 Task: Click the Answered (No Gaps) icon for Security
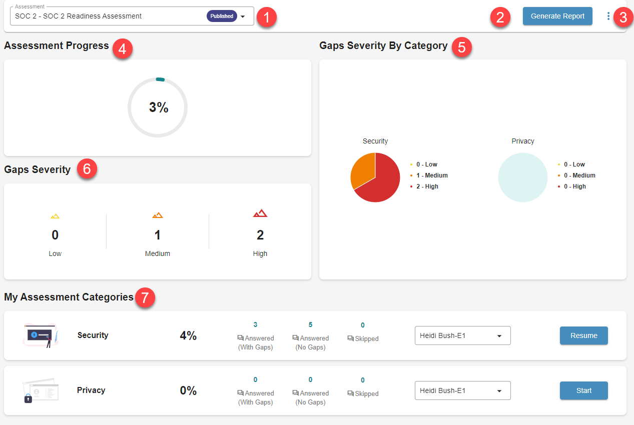(295, 338)
